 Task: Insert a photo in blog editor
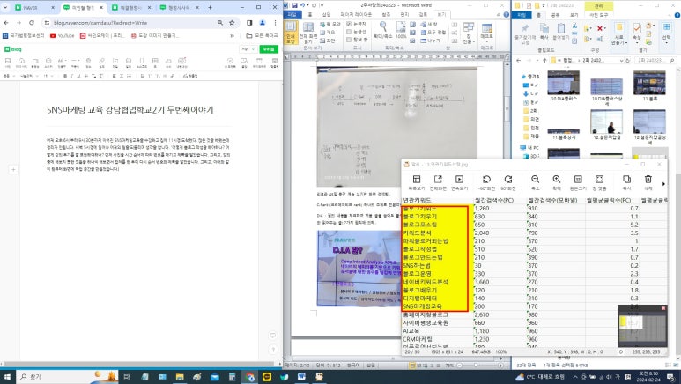(7, 63)
